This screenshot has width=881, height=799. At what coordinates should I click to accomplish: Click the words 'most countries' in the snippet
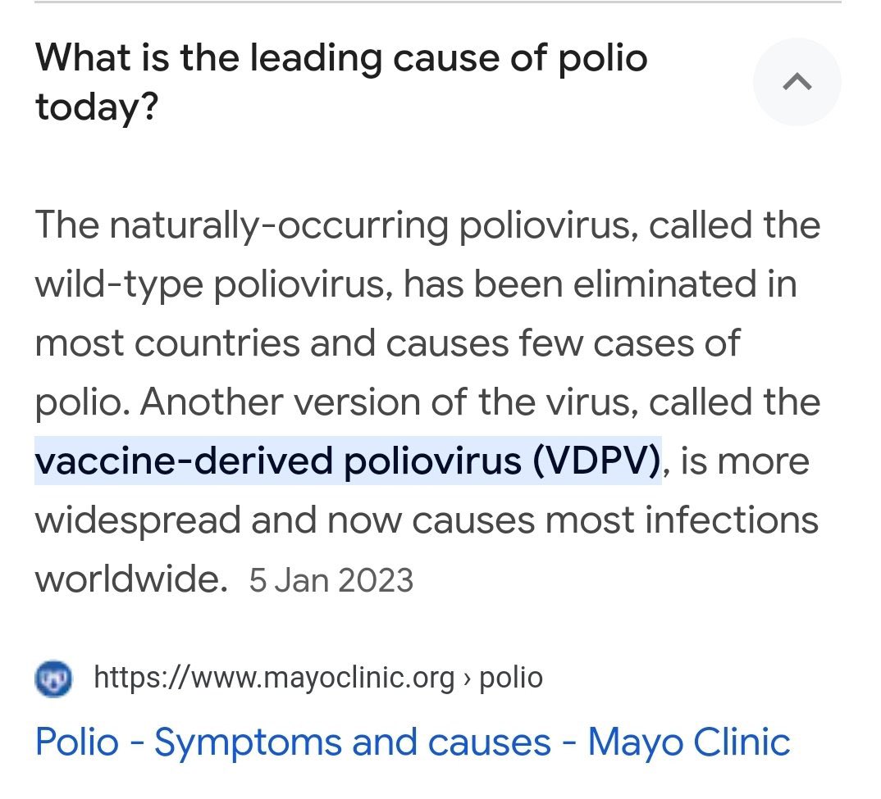tap(167, 343)
